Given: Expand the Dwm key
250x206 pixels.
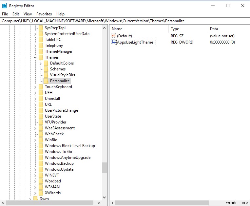Looking at the screenshot, I should pyautogui.click(x=30, y=199).
